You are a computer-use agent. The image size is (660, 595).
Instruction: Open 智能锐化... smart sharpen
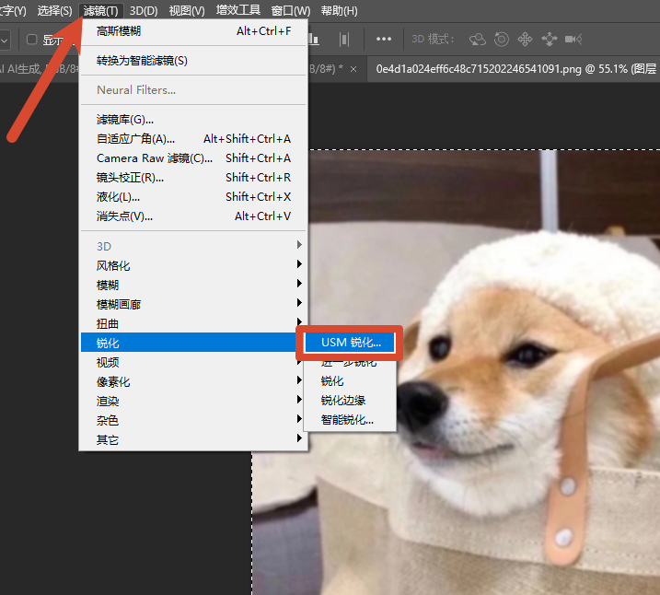[x=350, y=420]
